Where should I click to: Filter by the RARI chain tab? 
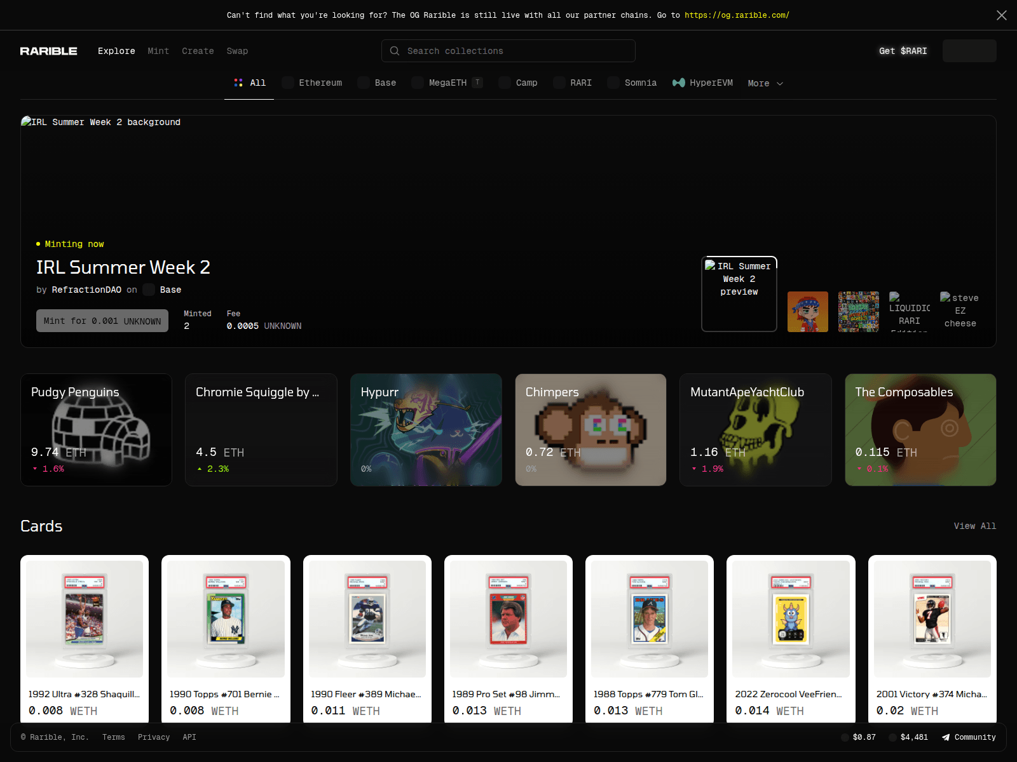tap(573, 83)
